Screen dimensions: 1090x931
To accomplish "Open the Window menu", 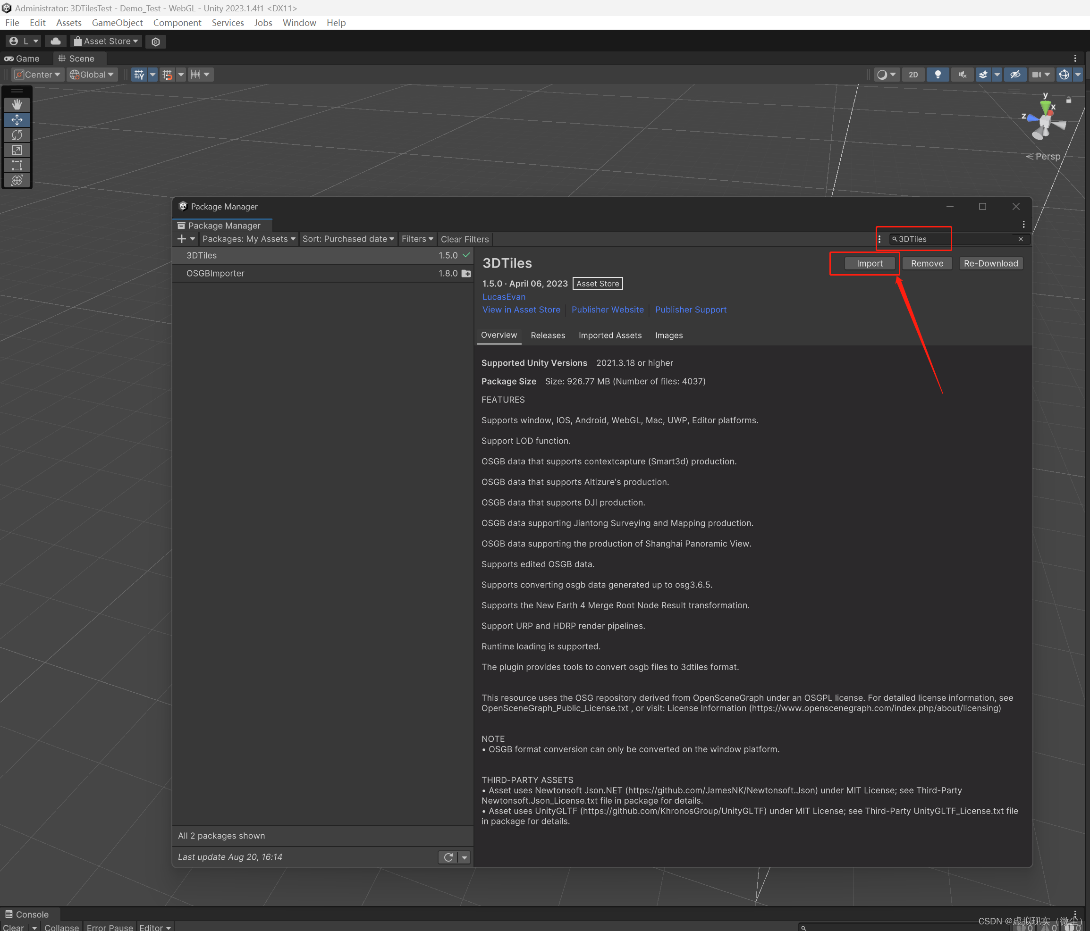I will click(299, 23).
